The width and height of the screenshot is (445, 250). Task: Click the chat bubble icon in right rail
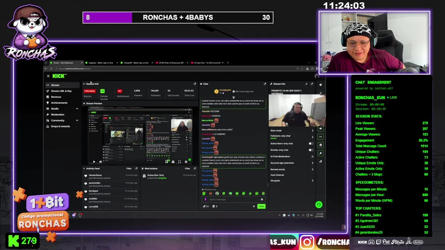click(x=321, y=128)
